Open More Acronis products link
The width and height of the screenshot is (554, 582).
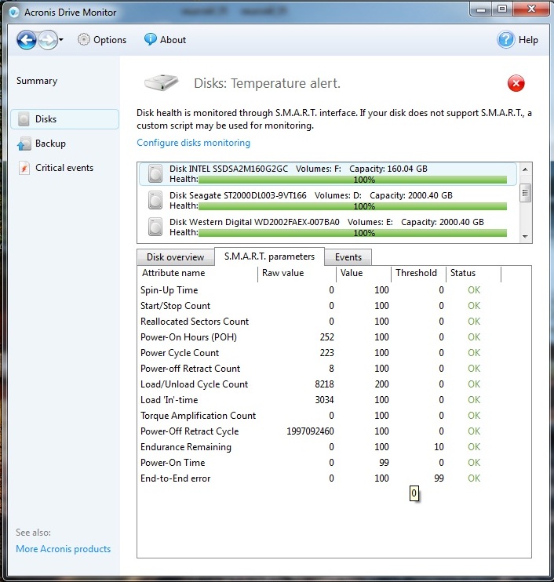click(63, 549)
